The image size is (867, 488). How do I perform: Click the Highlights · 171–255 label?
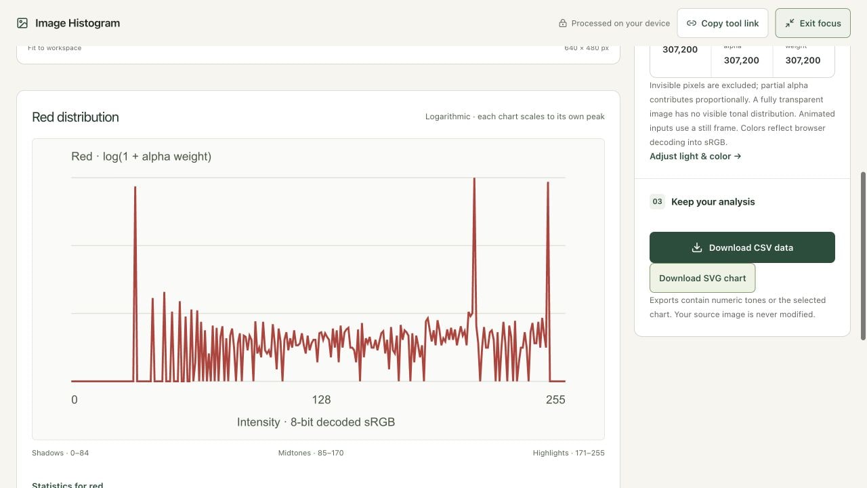(x=569, y=453)
